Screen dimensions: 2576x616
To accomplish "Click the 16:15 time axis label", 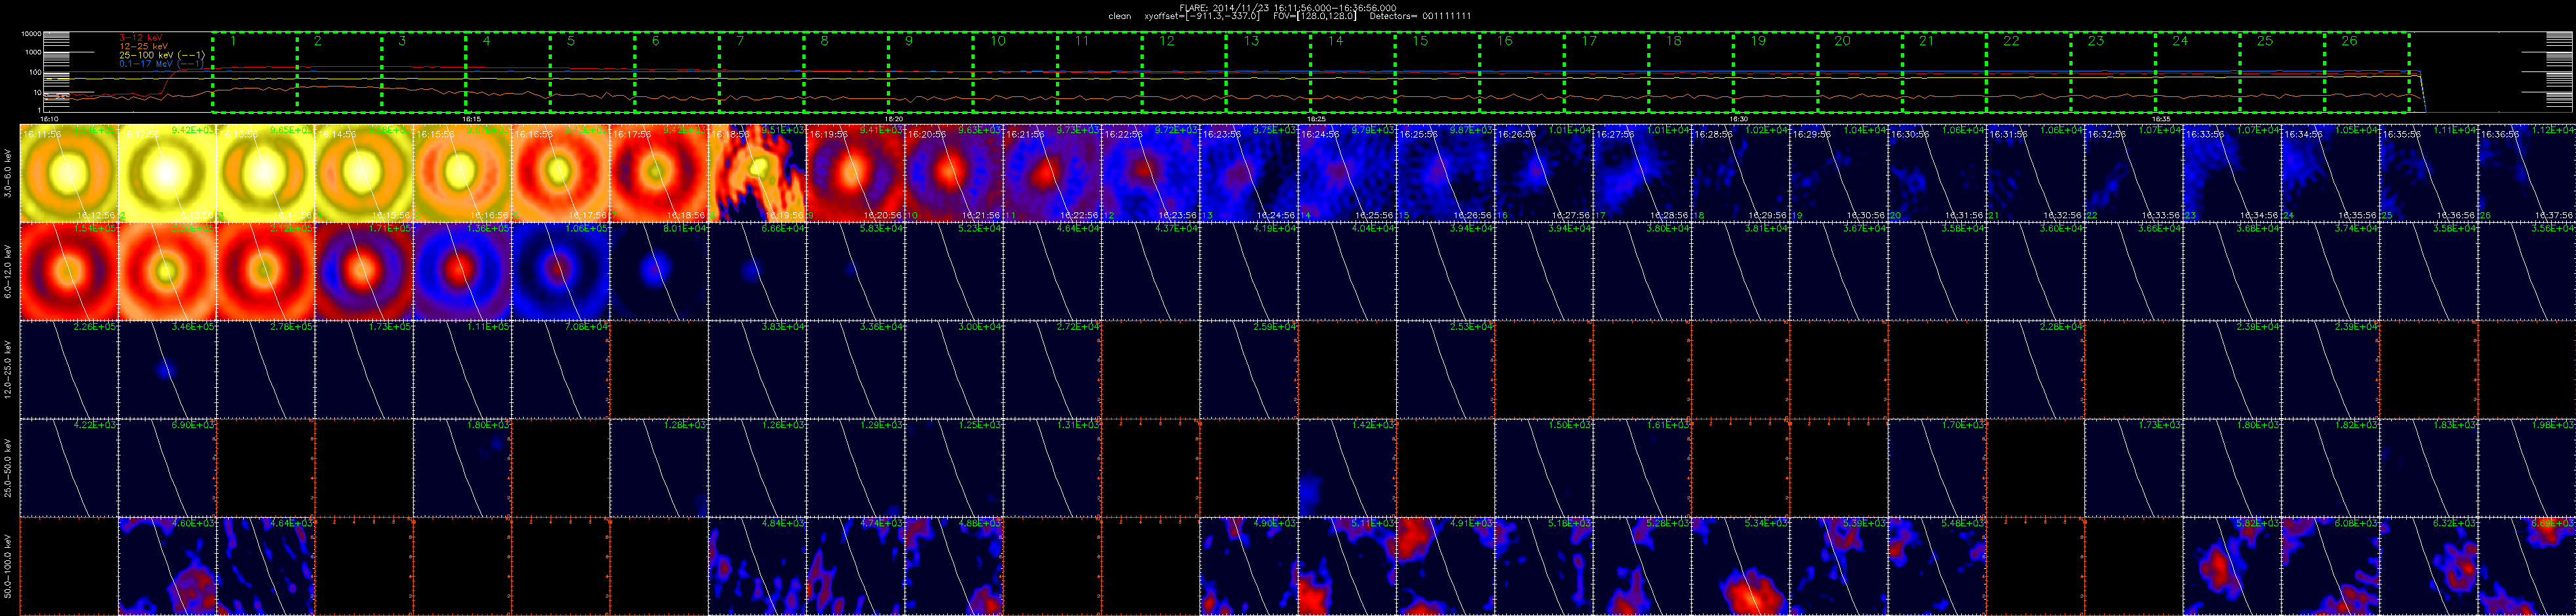I will [471, 118].
